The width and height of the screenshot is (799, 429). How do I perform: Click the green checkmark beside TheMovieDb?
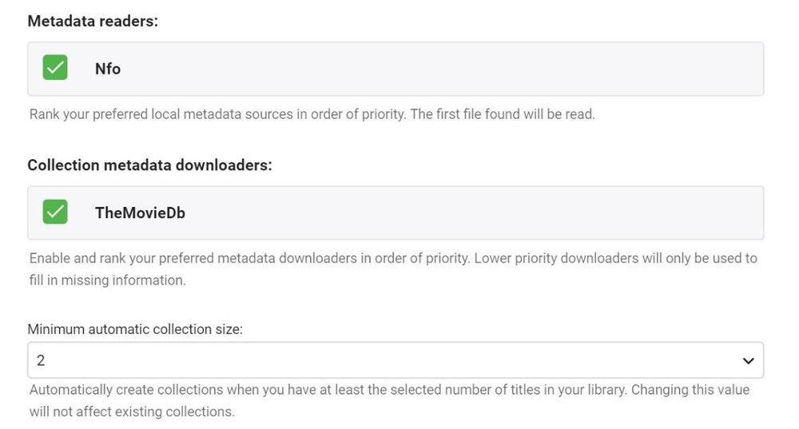(55, 213)
